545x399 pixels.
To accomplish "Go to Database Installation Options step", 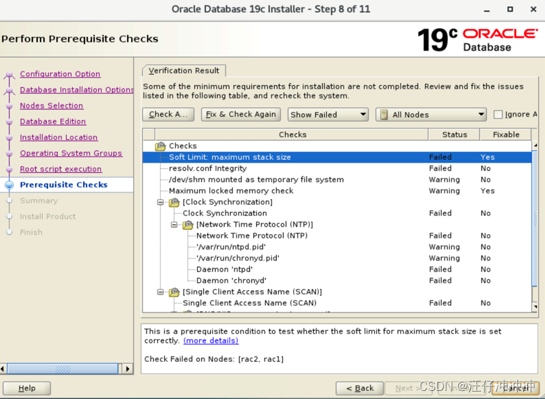I will pyautogui.click(x=76, y=90).
